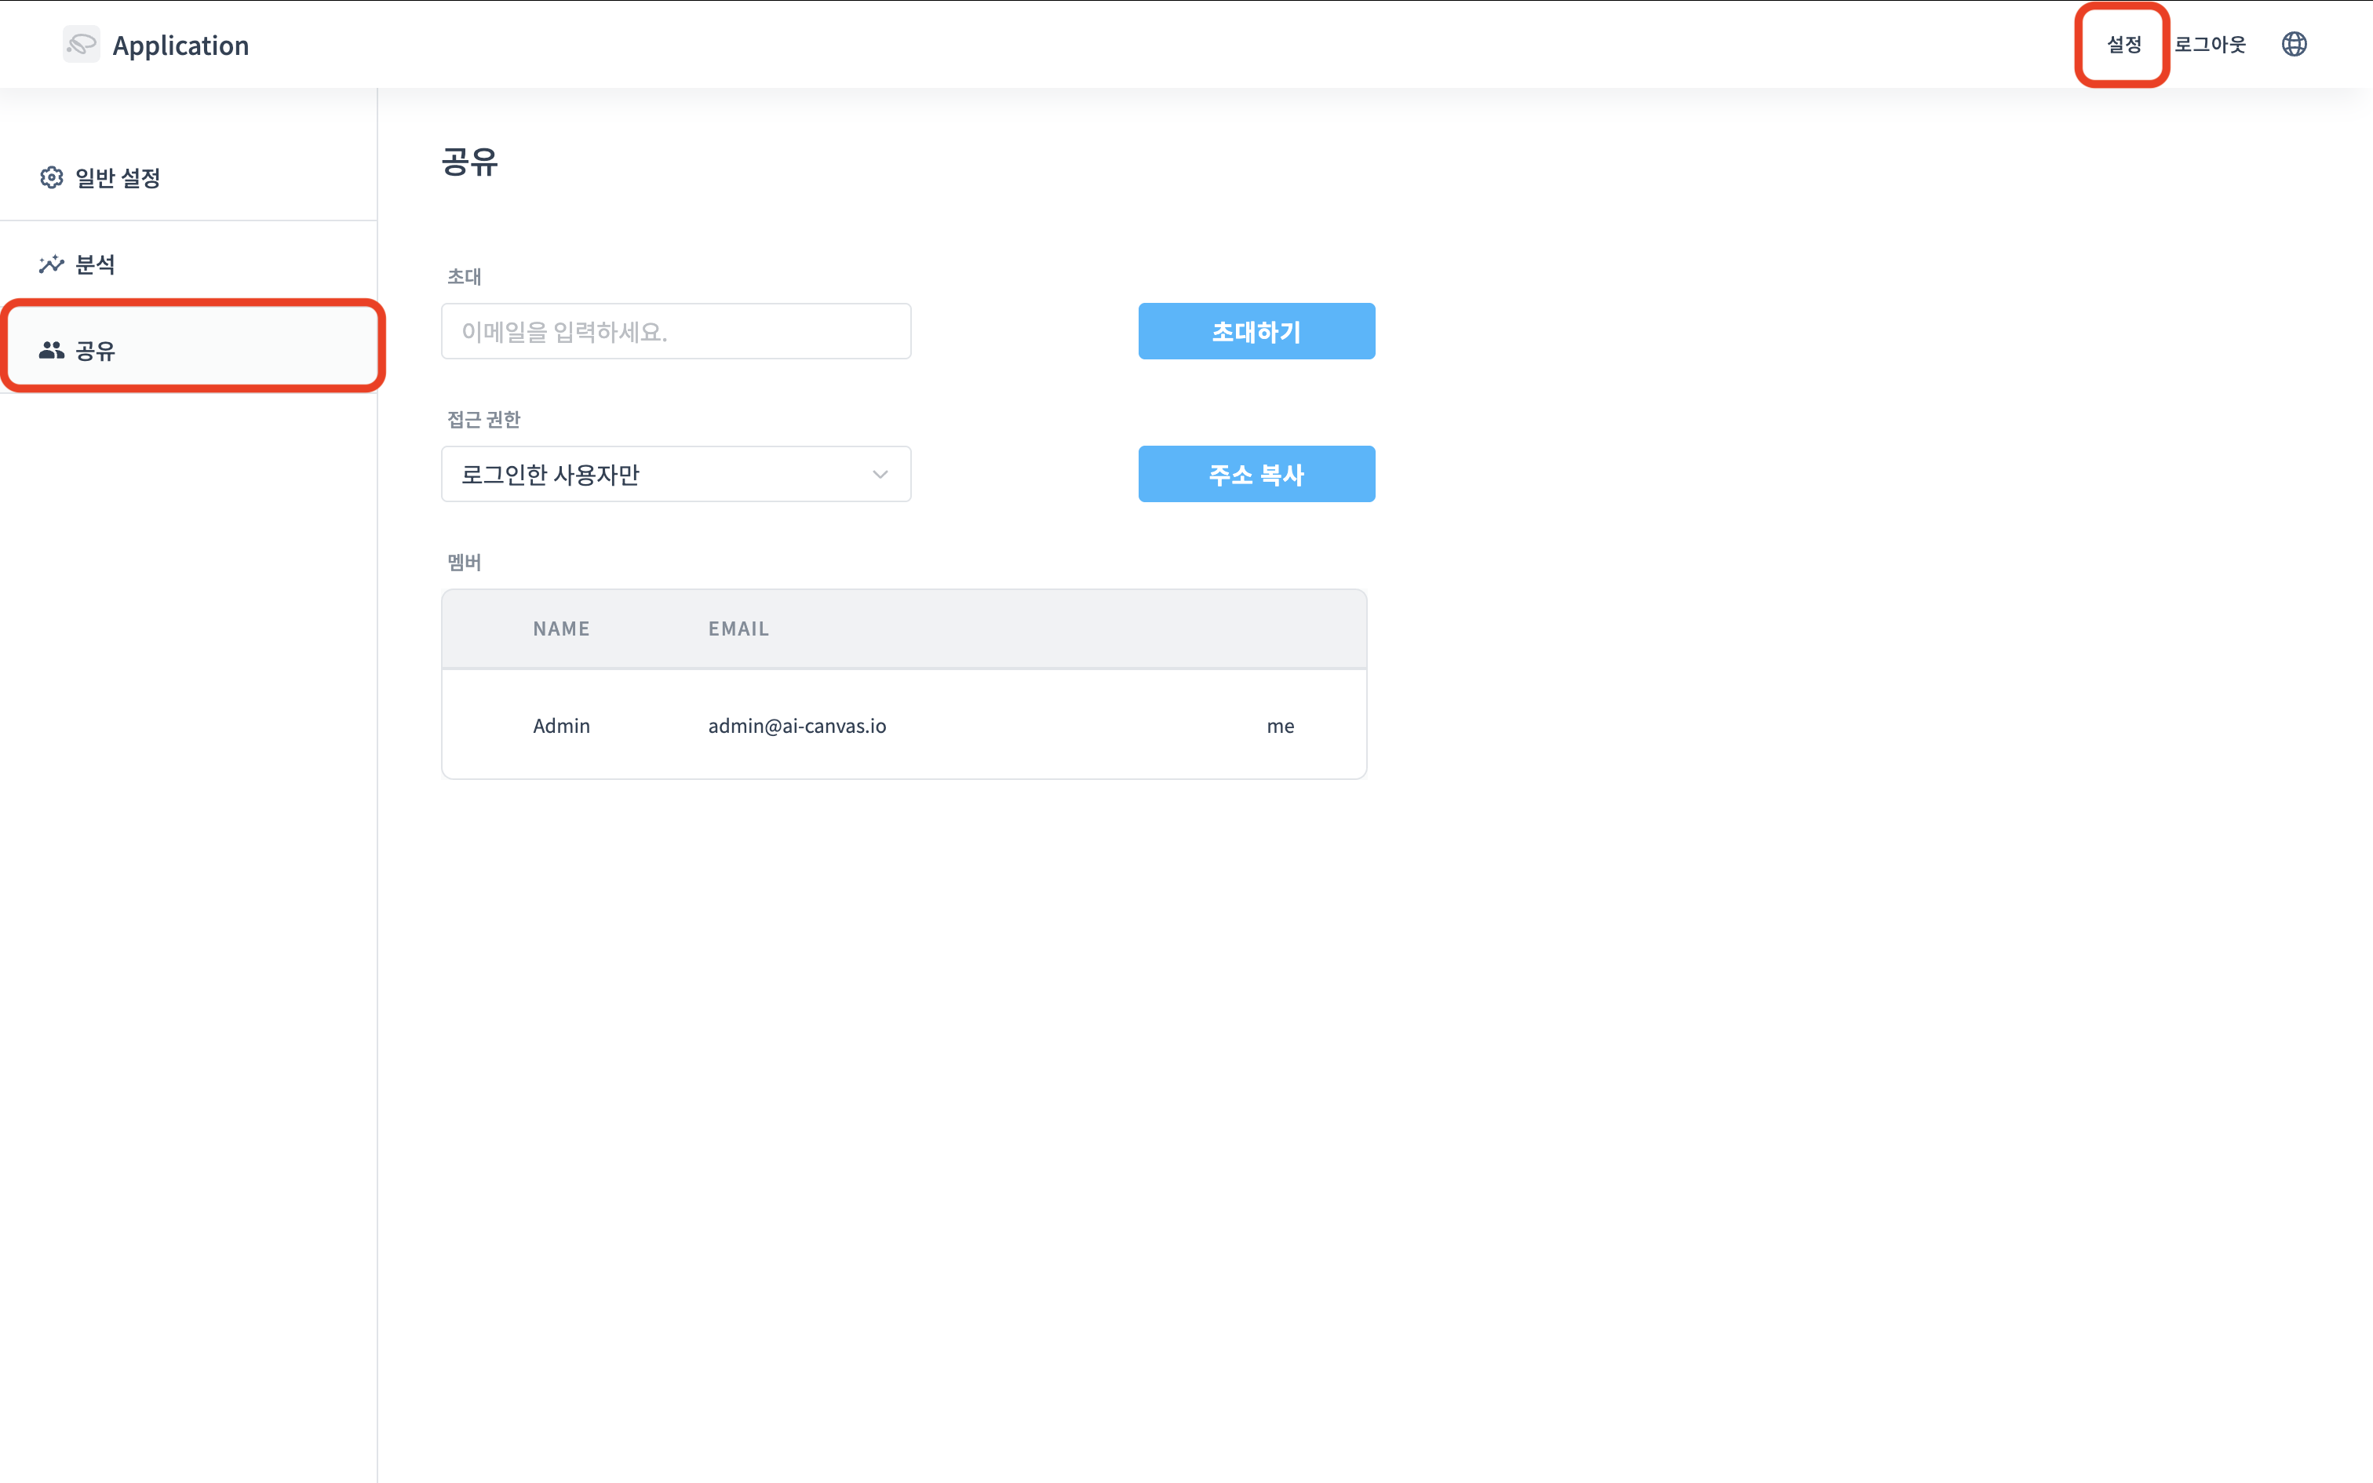Click the gear icon for 일반 설정
This screenshot has height=1483, width=2373.
pos(51,177)
